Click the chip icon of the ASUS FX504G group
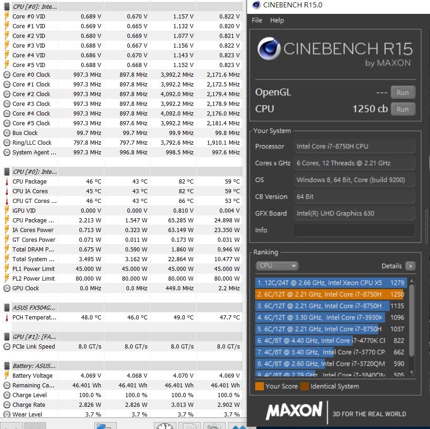 tap(7, 307)
